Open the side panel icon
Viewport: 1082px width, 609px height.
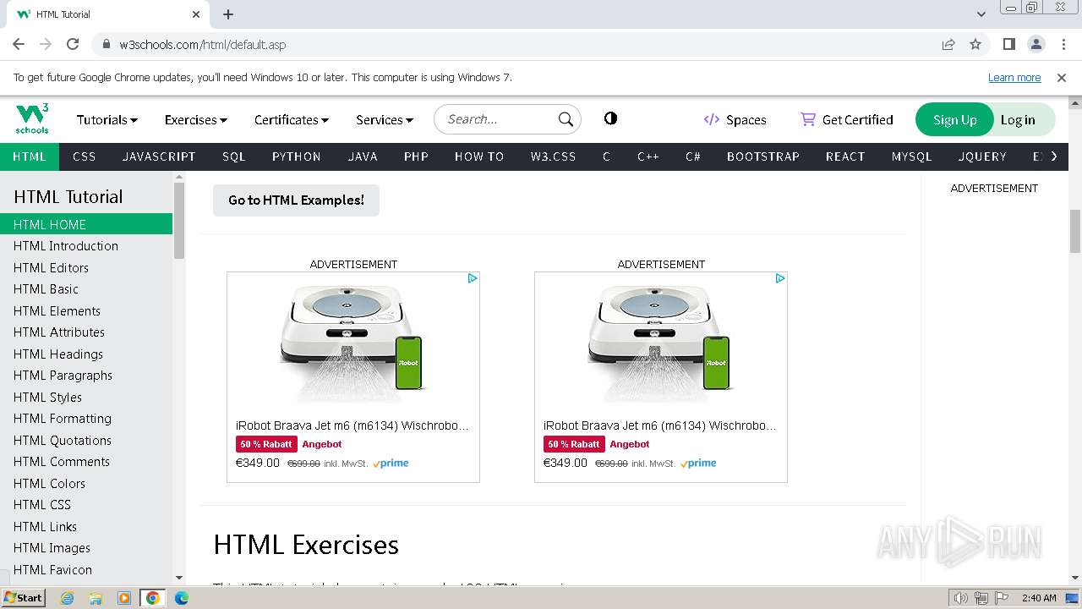point(1008,44)
